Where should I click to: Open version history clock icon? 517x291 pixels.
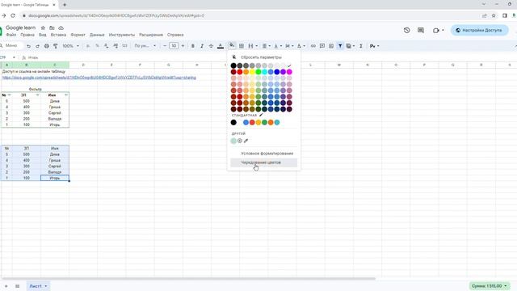click(x=406, y=30)
